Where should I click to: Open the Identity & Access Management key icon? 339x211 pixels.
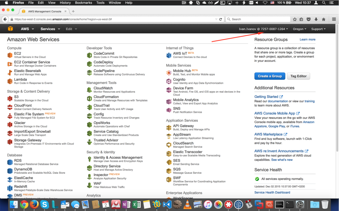pyautogui.click(x=89, y=159)
